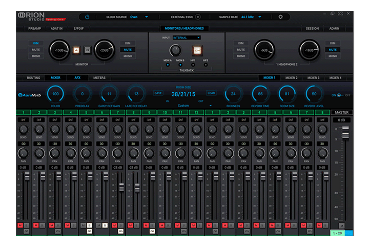Switch to the PREAMP tab

click(35, 29)
